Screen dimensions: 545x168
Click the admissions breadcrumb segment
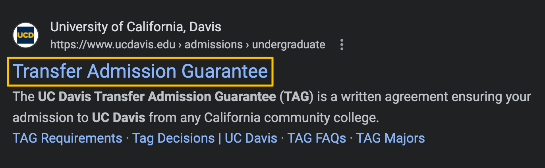[214, 44]
